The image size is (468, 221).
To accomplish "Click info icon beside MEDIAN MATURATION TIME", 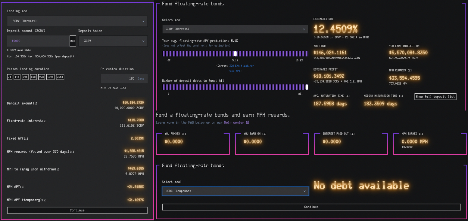I will click(x=401, y=96).
